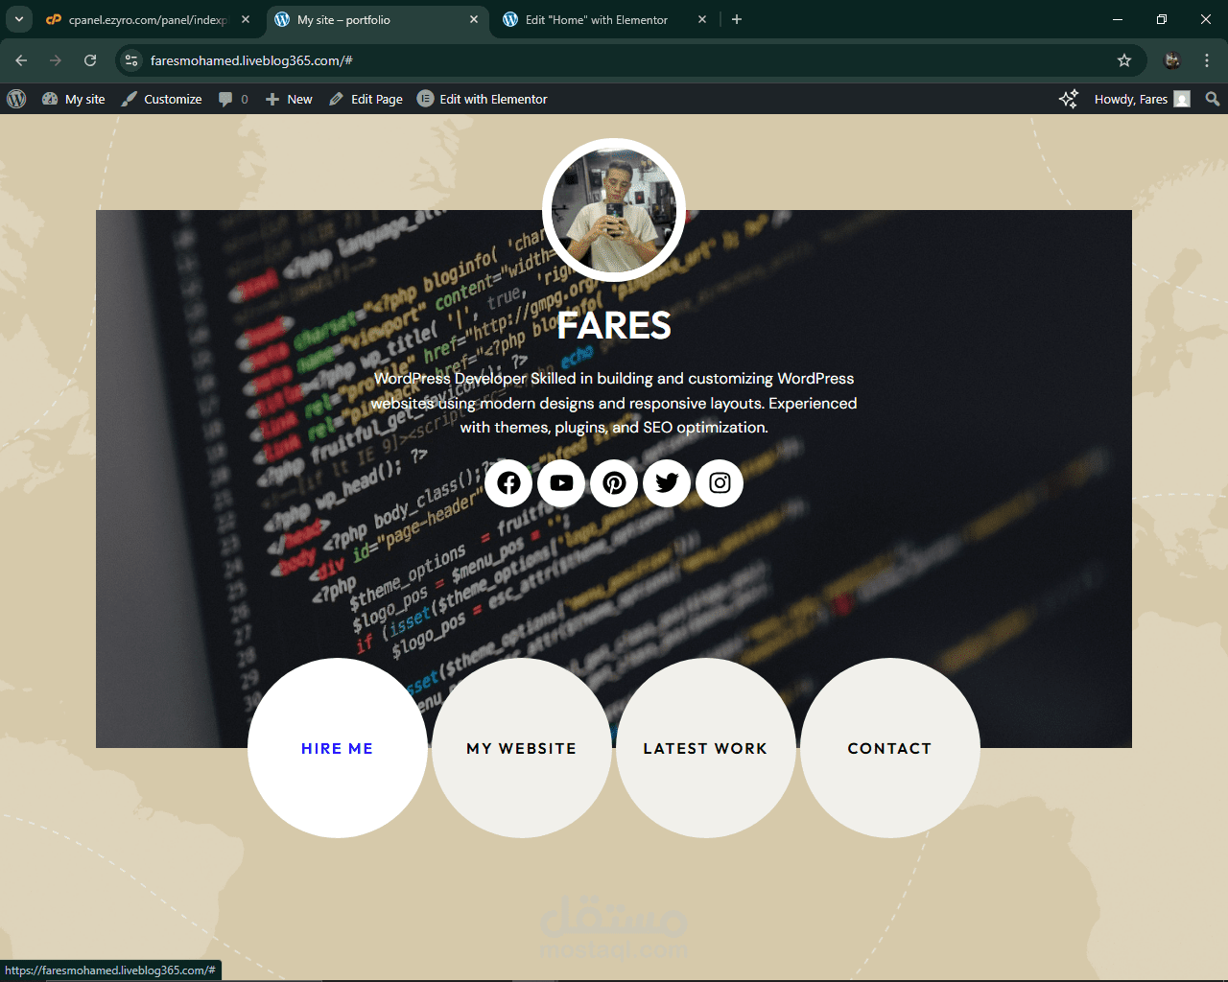Go back to the previous page
The image size is (1228, 982).
coord(21,60)
